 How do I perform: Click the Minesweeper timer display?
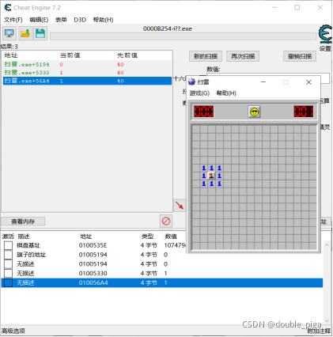click(304, 112)
